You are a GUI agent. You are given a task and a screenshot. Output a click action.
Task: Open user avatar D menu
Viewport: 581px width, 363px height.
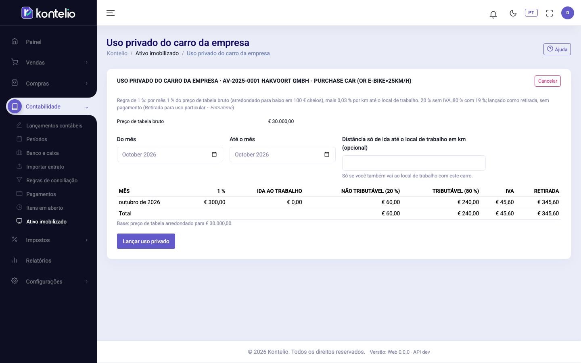[568, 13]
